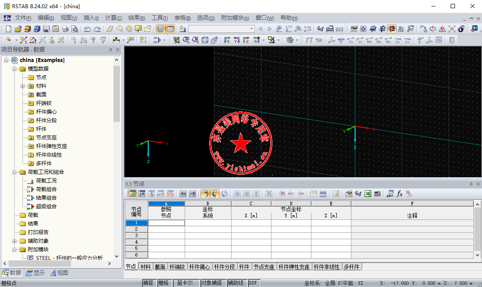Expand the 材料 tree node
Image resolution: width=482 pixels, height=287 pixels.
(22, 86)
